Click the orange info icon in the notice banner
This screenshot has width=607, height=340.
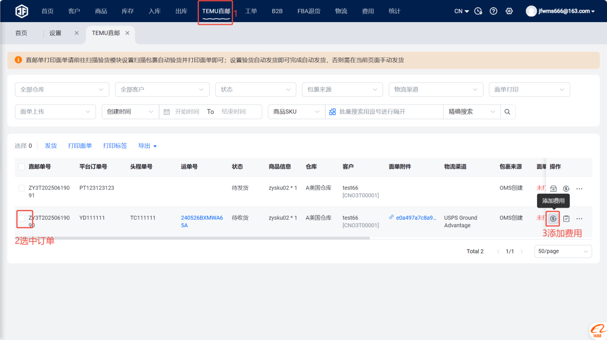pos(18,60)
